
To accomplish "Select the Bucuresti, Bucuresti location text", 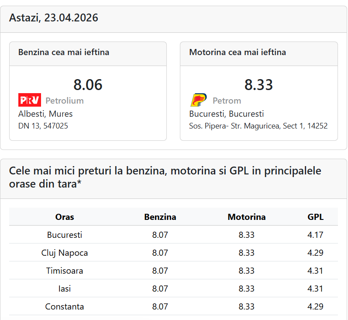I will click(x=226, y=114).
